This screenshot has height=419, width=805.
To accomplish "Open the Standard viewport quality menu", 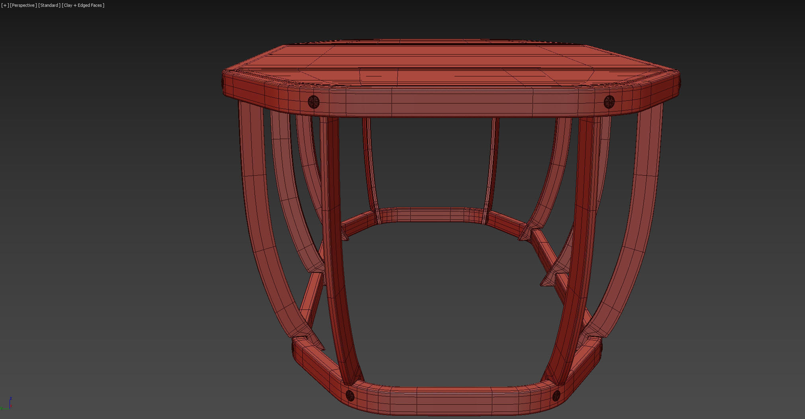I will 49,5.
